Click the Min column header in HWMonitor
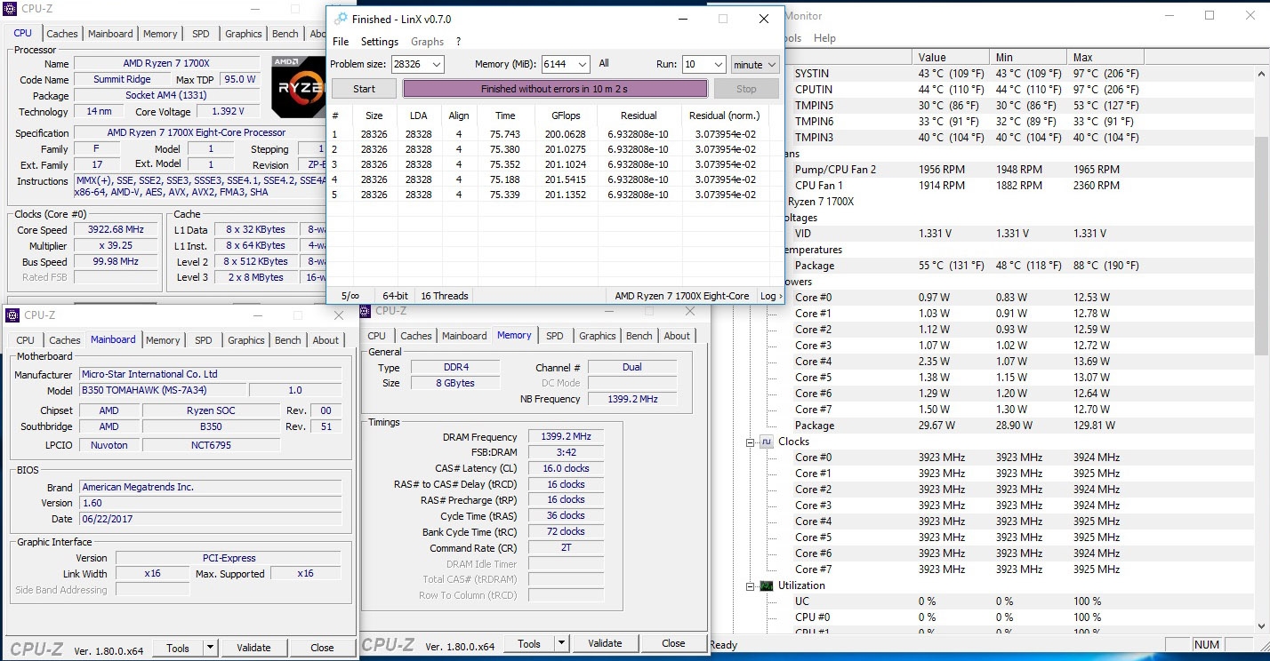 tap(1029, 58)
